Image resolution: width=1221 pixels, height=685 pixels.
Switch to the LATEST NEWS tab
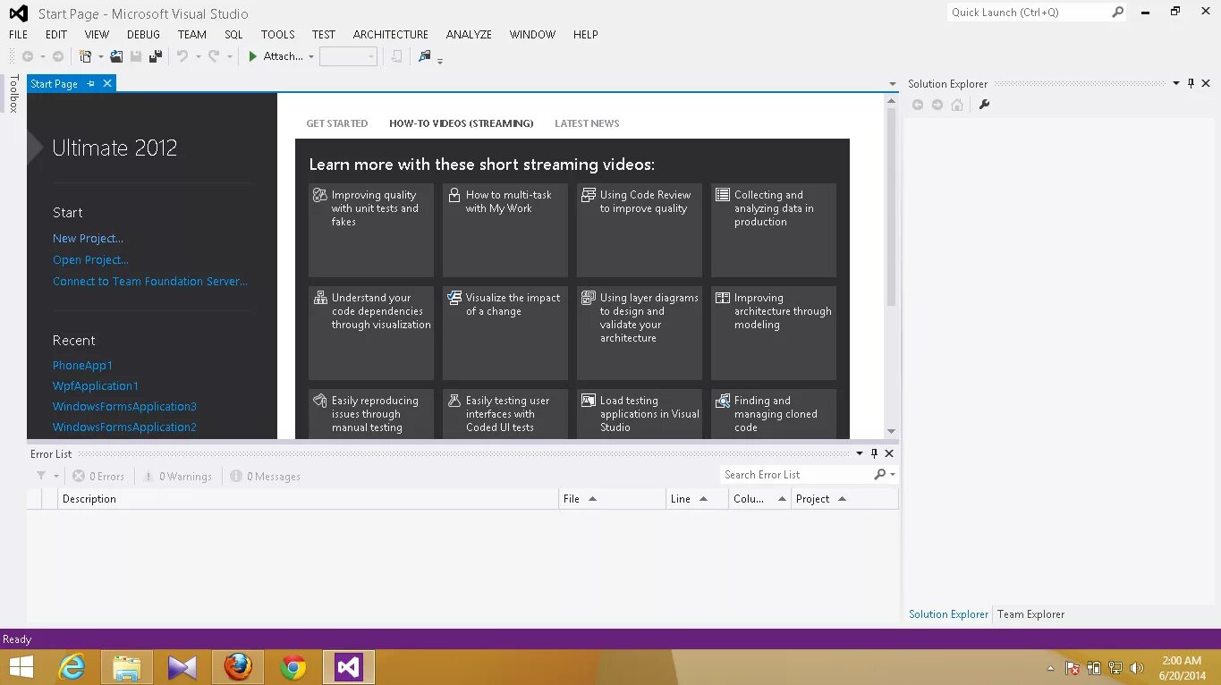coord(587,123)
